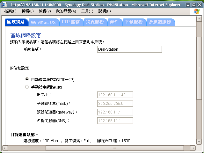The height and width of the screenshot is (153, 204).
Task: Click vertical scrollbar down arrow
Action: 199,142
